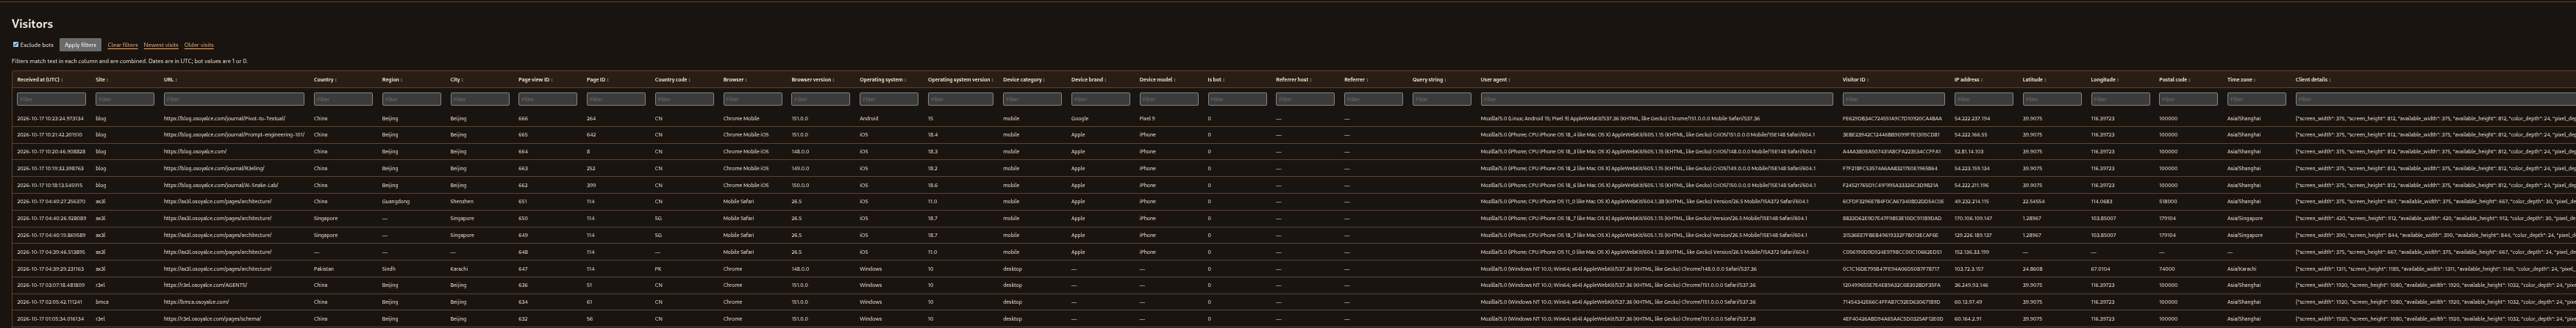Focus the Postal code filter field
The width and height of the screenshot is (2576, 328).
coord(2188,99)
